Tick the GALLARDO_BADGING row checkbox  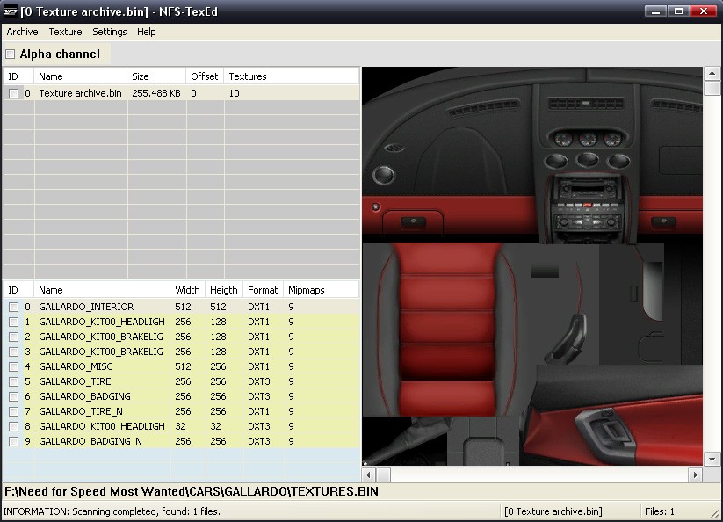(13, 396)
